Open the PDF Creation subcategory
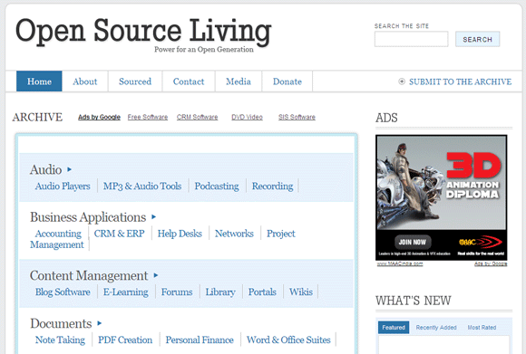526x354 pixels. [125, 340]
